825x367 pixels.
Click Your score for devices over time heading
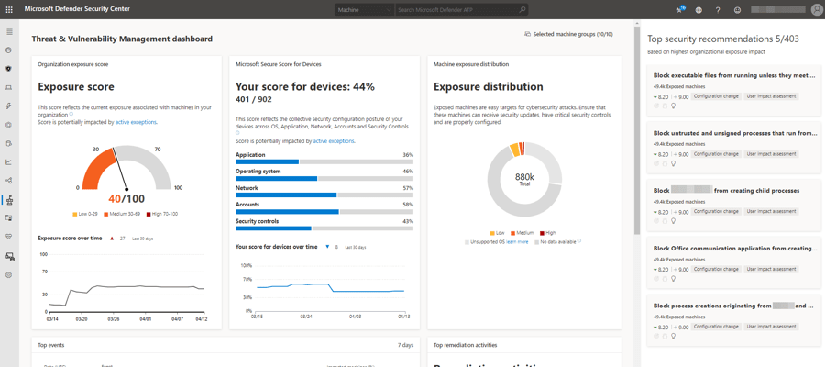[x=276, y=247]
